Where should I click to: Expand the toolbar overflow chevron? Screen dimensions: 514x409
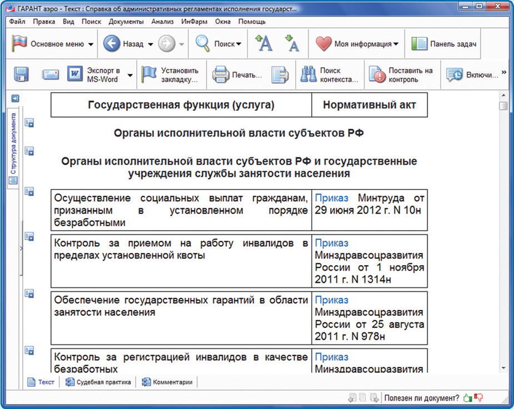(504, 72)
